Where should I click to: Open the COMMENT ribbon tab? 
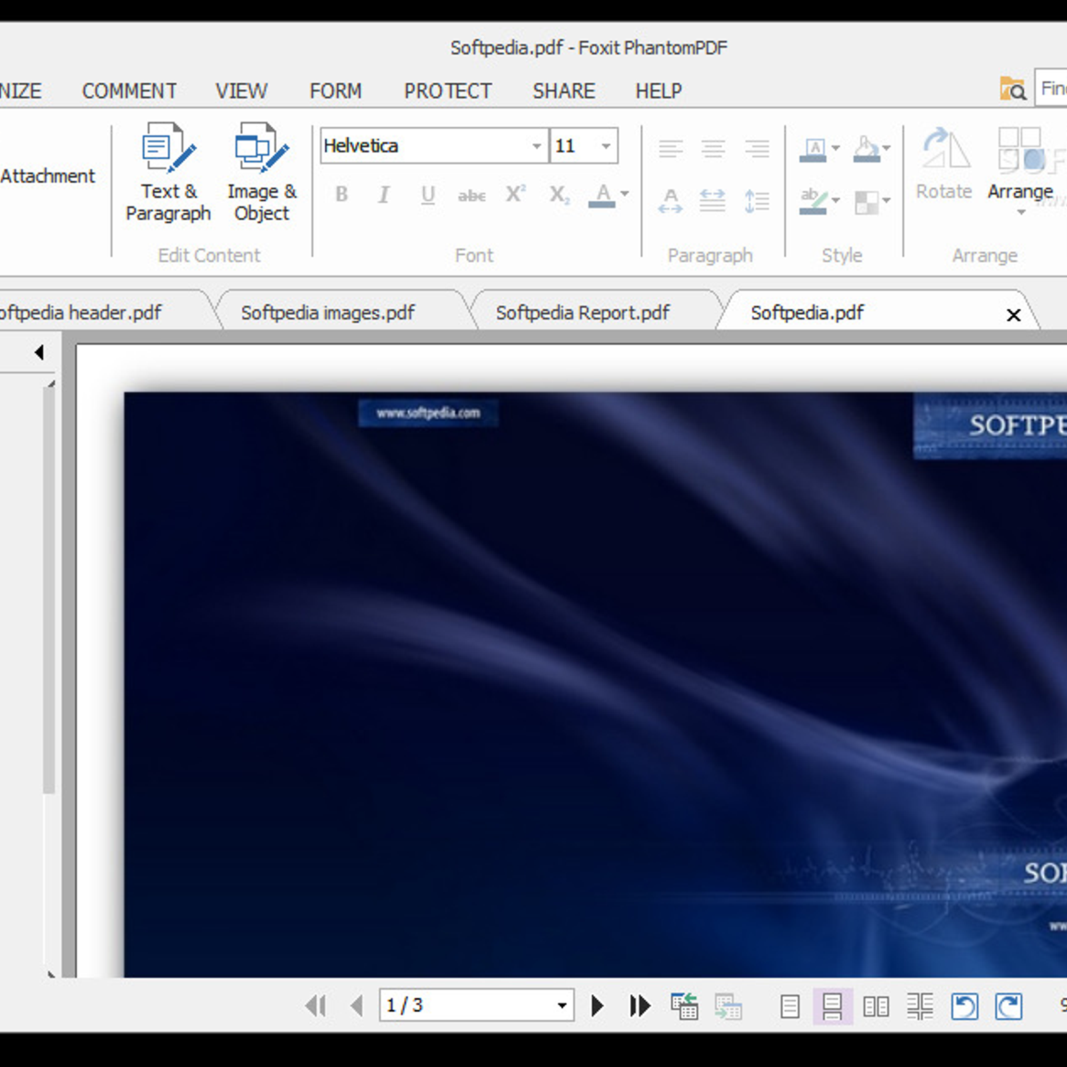(x=129, y=91)
